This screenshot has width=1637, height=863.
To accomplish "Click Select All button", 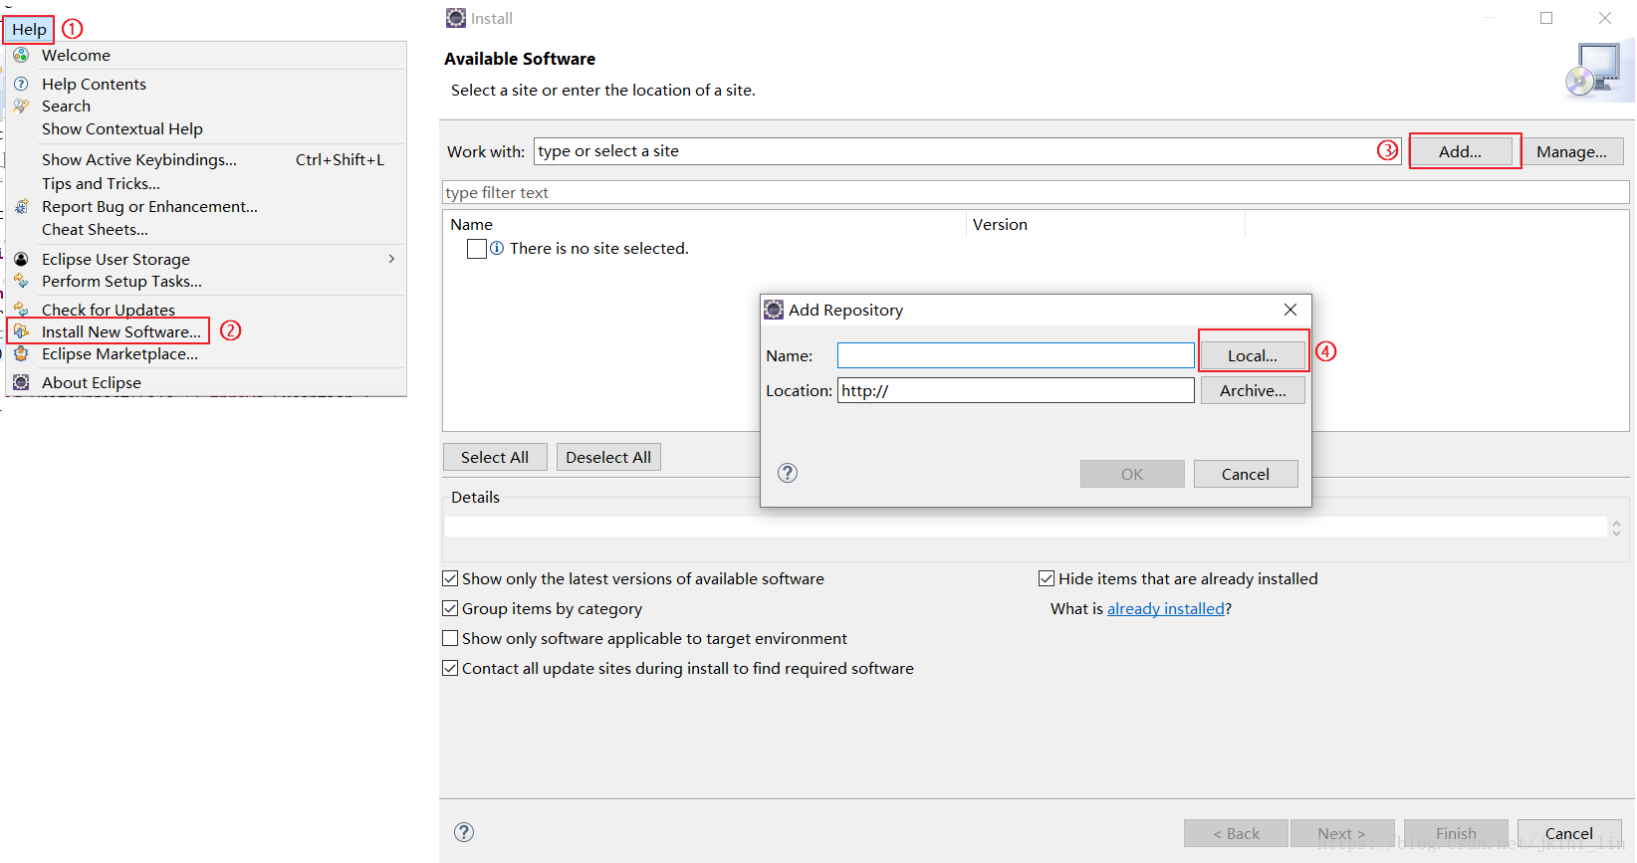I will pos(495,457).
